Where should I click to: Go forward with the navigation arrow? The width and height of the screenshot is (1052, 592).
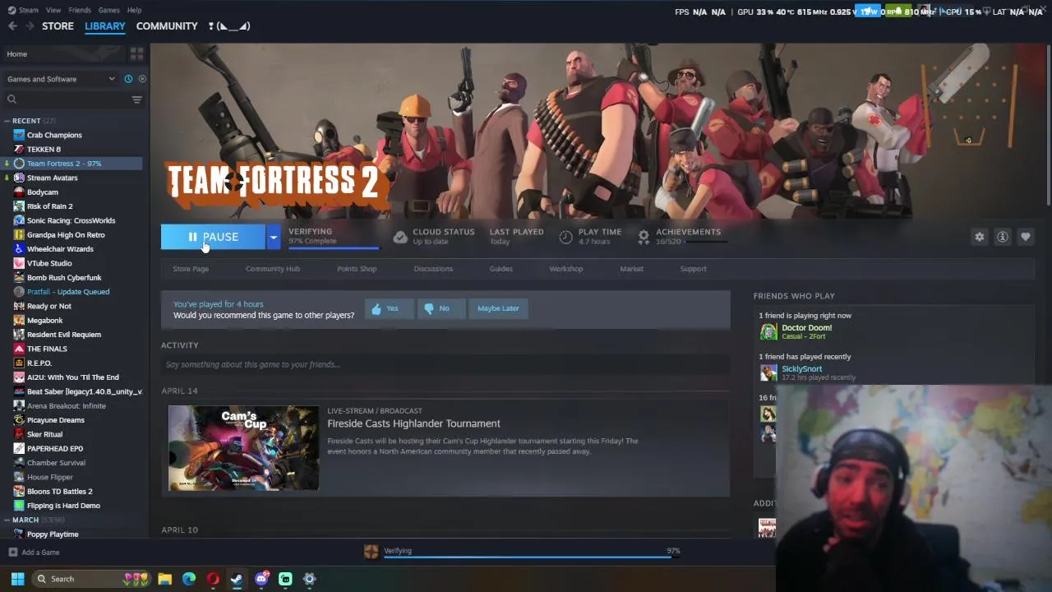(30, 26)
